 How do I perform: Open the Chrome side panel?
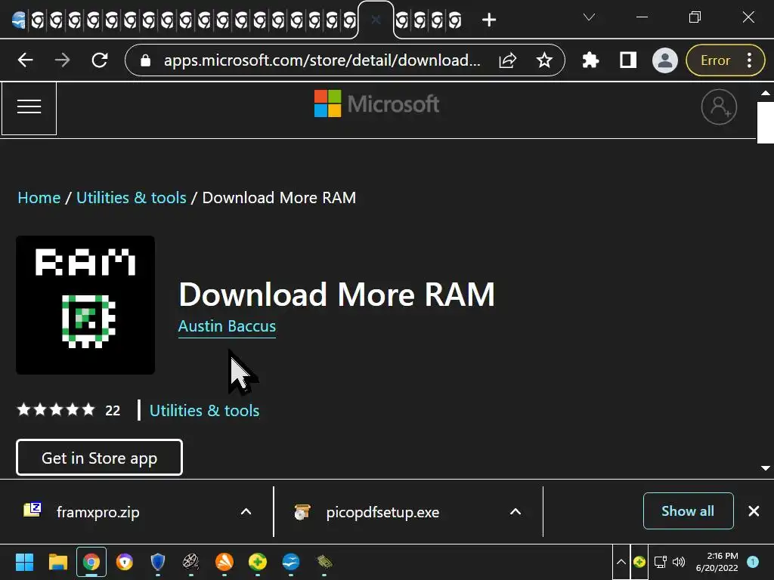[628, 60]
